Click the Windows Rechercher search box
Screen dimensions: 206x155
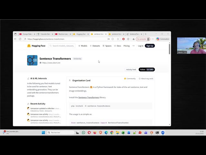pyautogui.click(x=61, y=132)
